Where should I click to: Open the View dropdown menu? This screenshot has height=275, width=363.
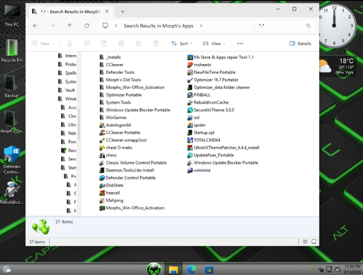214,44
